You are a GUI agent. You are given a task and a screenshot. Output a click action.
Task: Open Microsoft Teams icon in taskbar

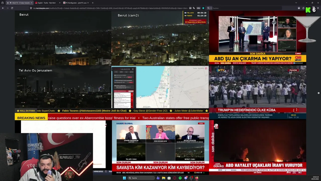tap(158, 178)
